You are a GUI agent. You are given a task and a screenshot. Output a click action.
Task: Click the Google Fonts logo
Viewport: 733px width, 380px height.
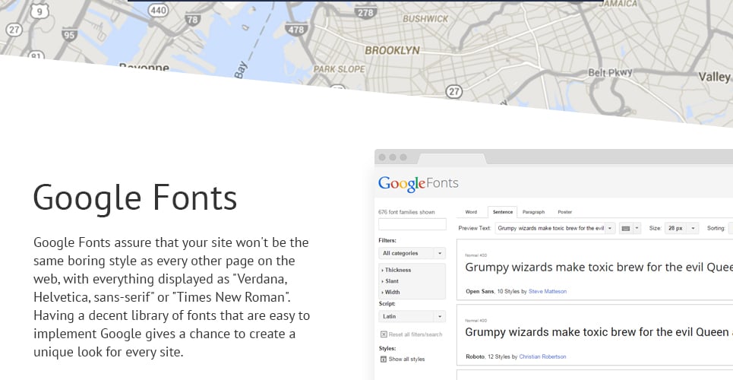pyautogui.click(x=418, y=183)
